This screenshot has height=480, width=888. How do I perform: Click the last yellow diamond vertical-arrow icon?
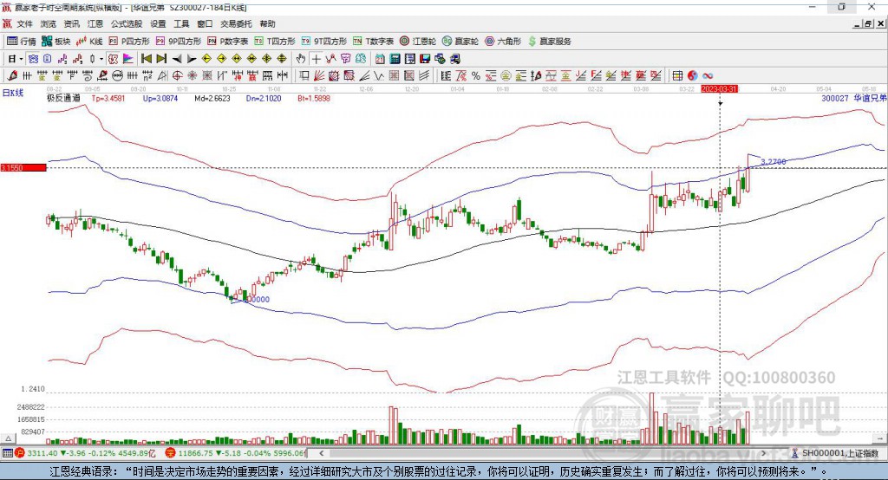tap(282, 59)
